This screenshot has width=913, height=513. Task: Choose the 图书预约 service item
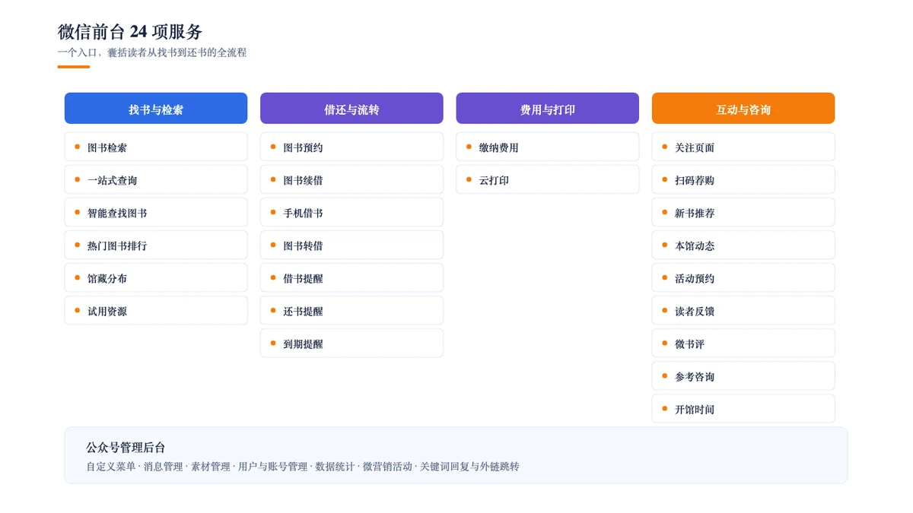tap(352, 147)
